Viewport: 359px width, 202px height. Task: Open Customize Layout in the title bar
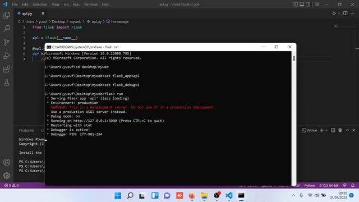pos(316,4)
